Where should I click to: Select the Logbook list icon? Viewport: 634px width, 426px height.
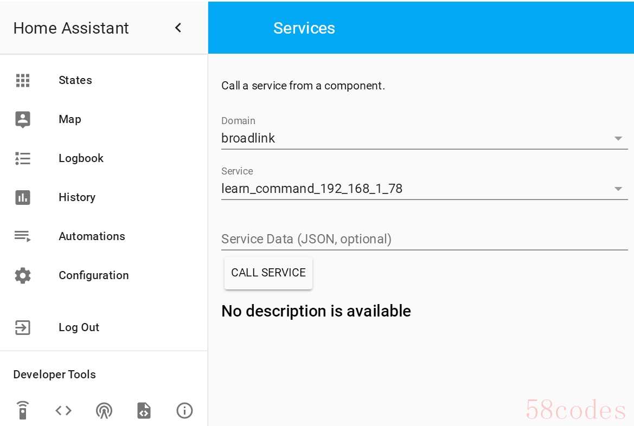pos(23,158)
